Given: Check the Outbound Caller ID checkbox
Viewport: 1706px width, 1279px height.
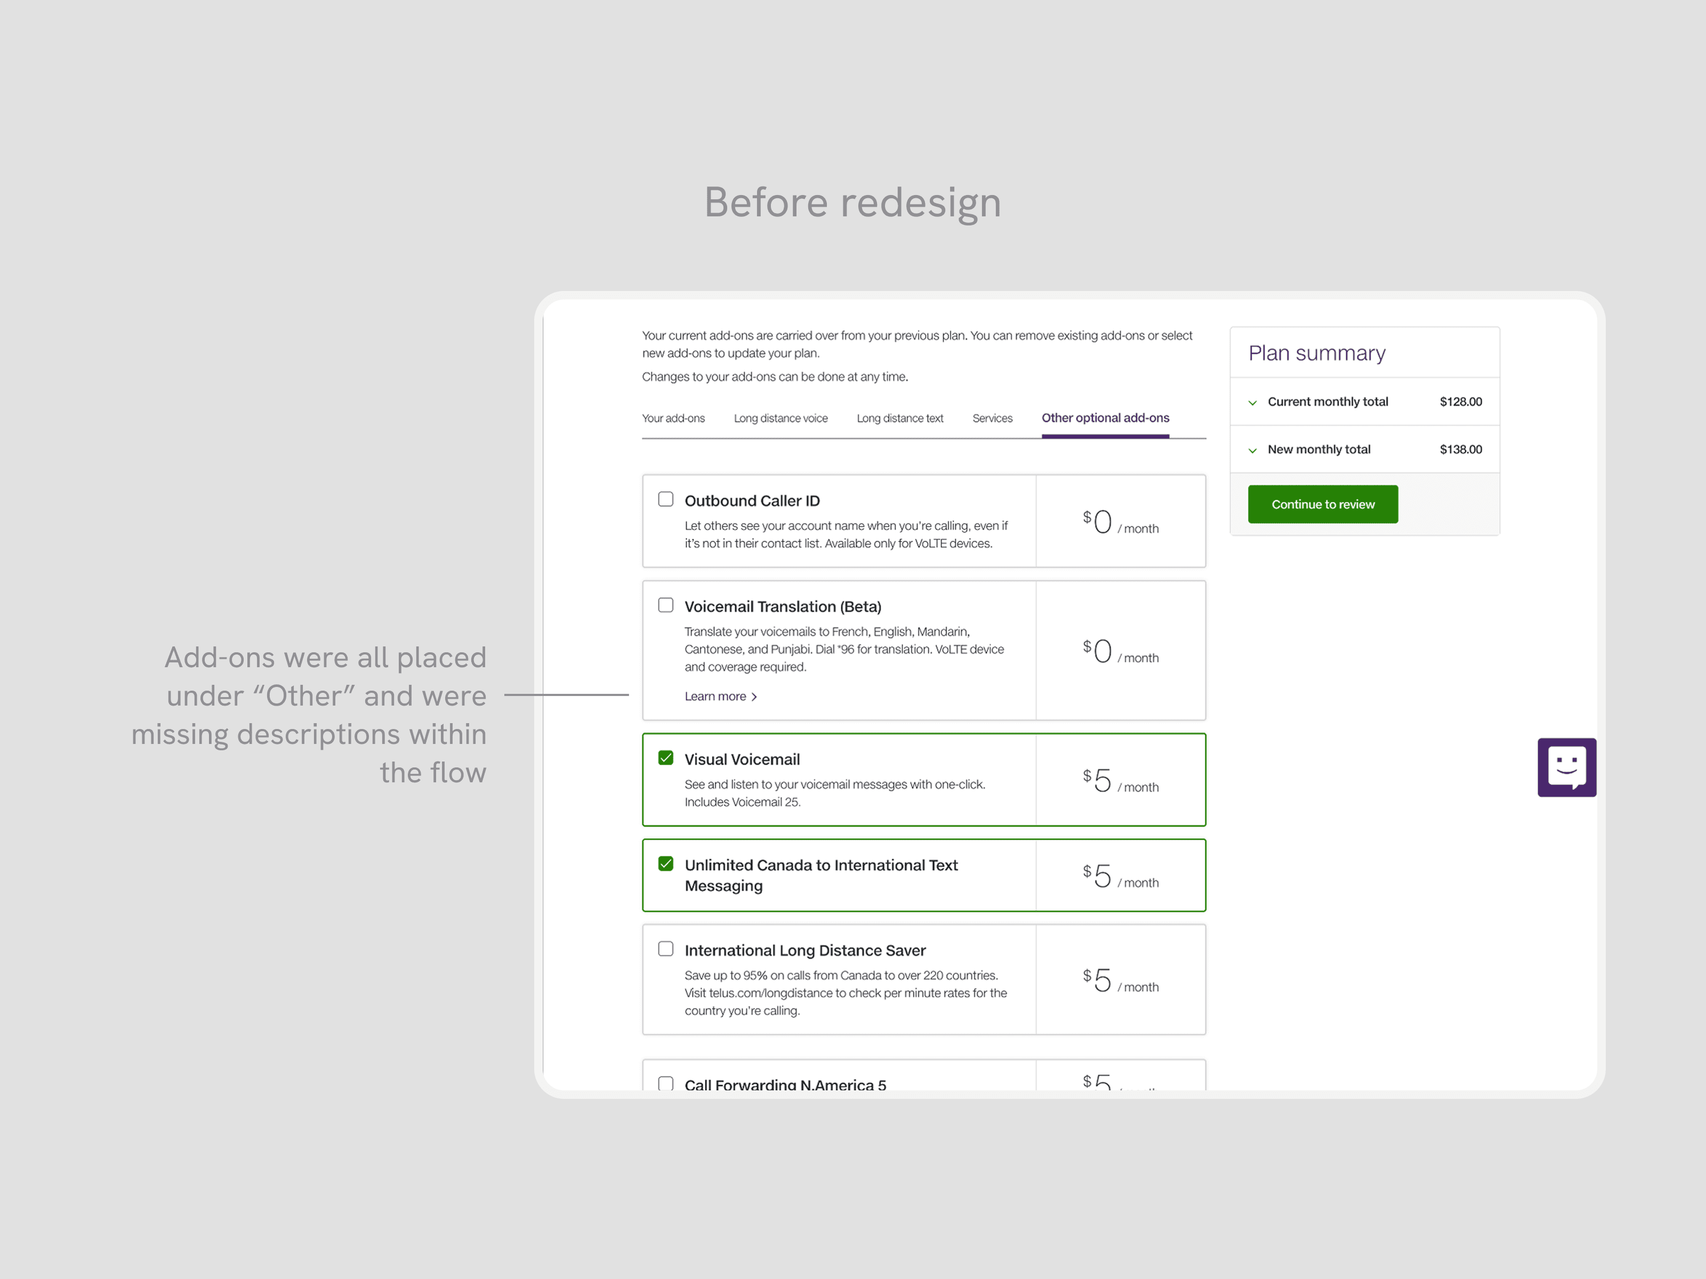Looking at the screenshot, I should click(x=665, y=499).
